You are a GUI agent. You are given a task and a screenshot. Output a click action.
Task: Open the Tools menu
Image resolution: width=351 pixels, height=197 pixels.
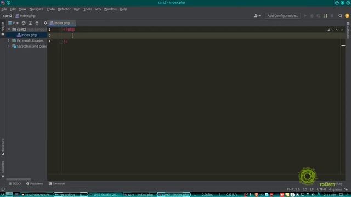88,9
